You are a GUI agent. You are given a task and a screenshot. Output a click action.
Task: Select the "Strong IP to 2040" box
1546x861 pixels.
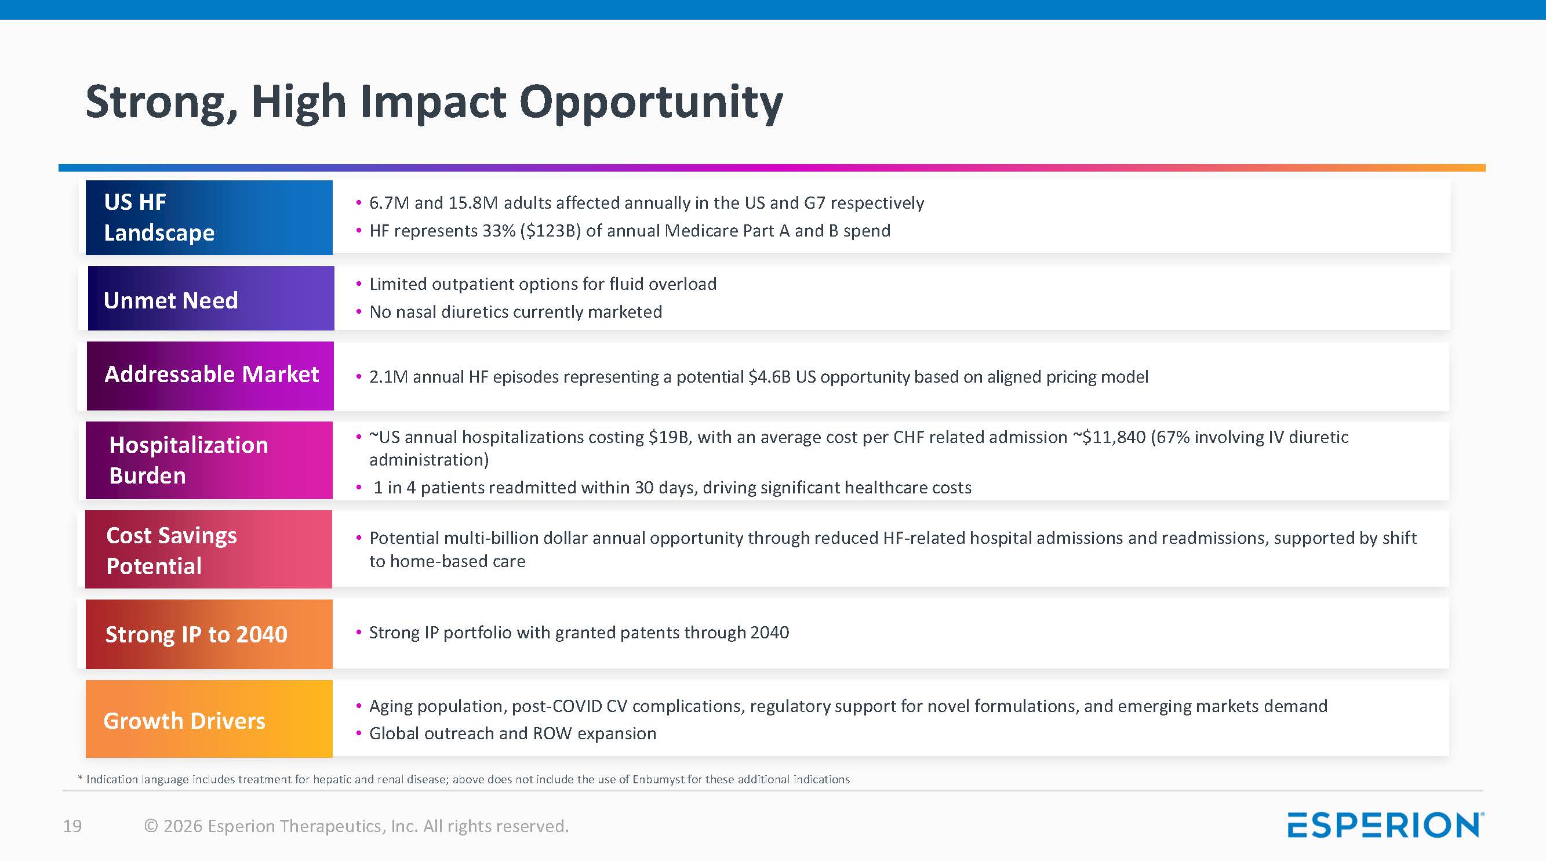tap(209, 634)
